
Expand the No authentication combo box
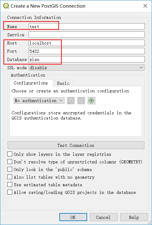tap(39, 101)
